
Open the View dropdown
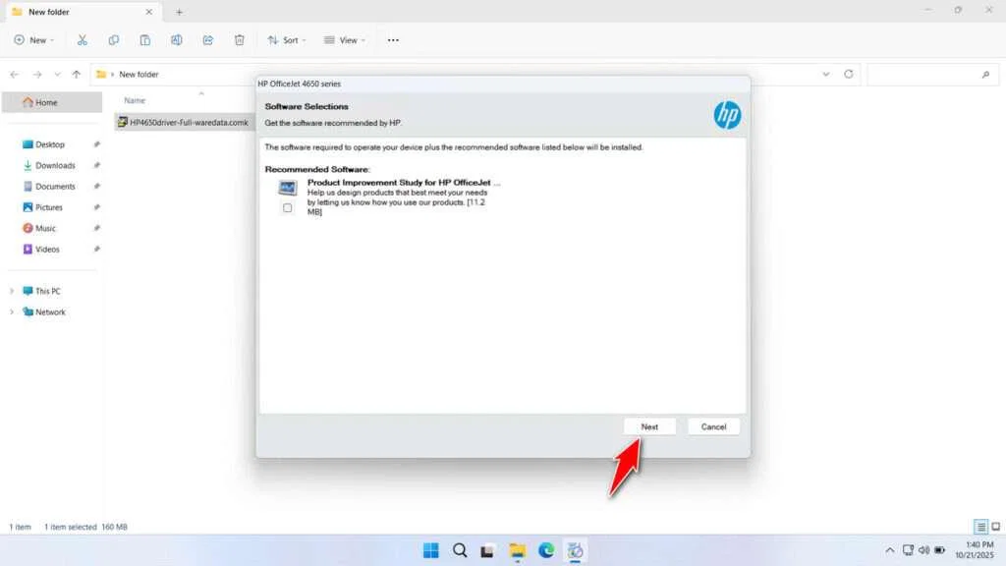point(344,39)
